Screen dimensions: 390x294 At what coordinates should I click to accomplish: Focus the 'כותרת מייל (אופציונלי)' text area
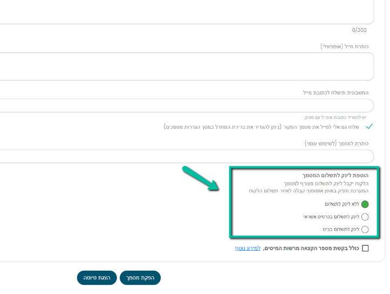tap(187, 66)
